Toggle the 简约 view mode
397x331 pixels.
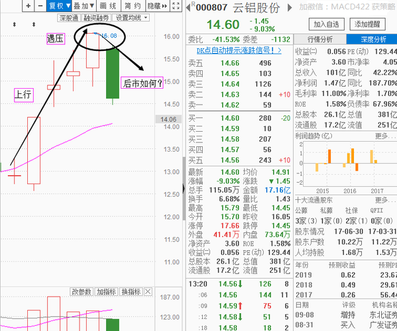[133, 5]
